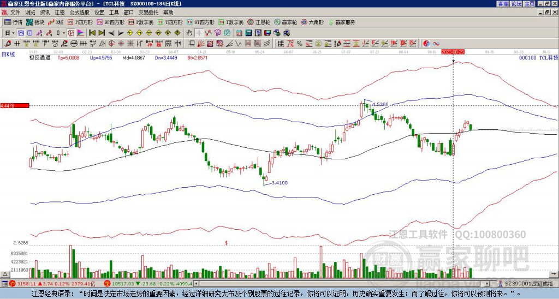Click the 4.4478 red price label
The image size is (559, 299).
15,106
